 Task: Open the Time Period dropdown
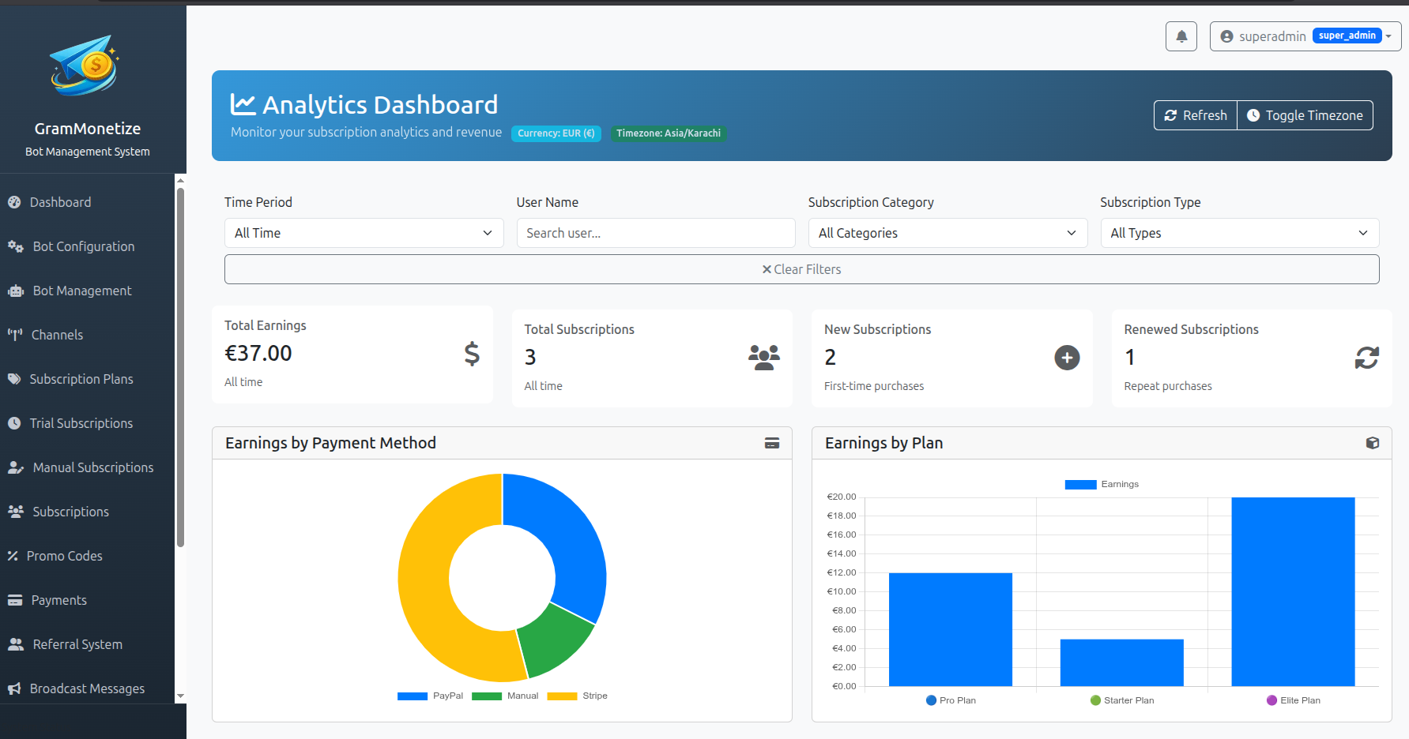364,233
